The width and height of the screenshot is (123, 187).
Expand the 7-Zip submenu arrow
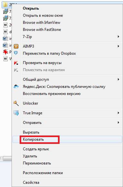[118, 36]
